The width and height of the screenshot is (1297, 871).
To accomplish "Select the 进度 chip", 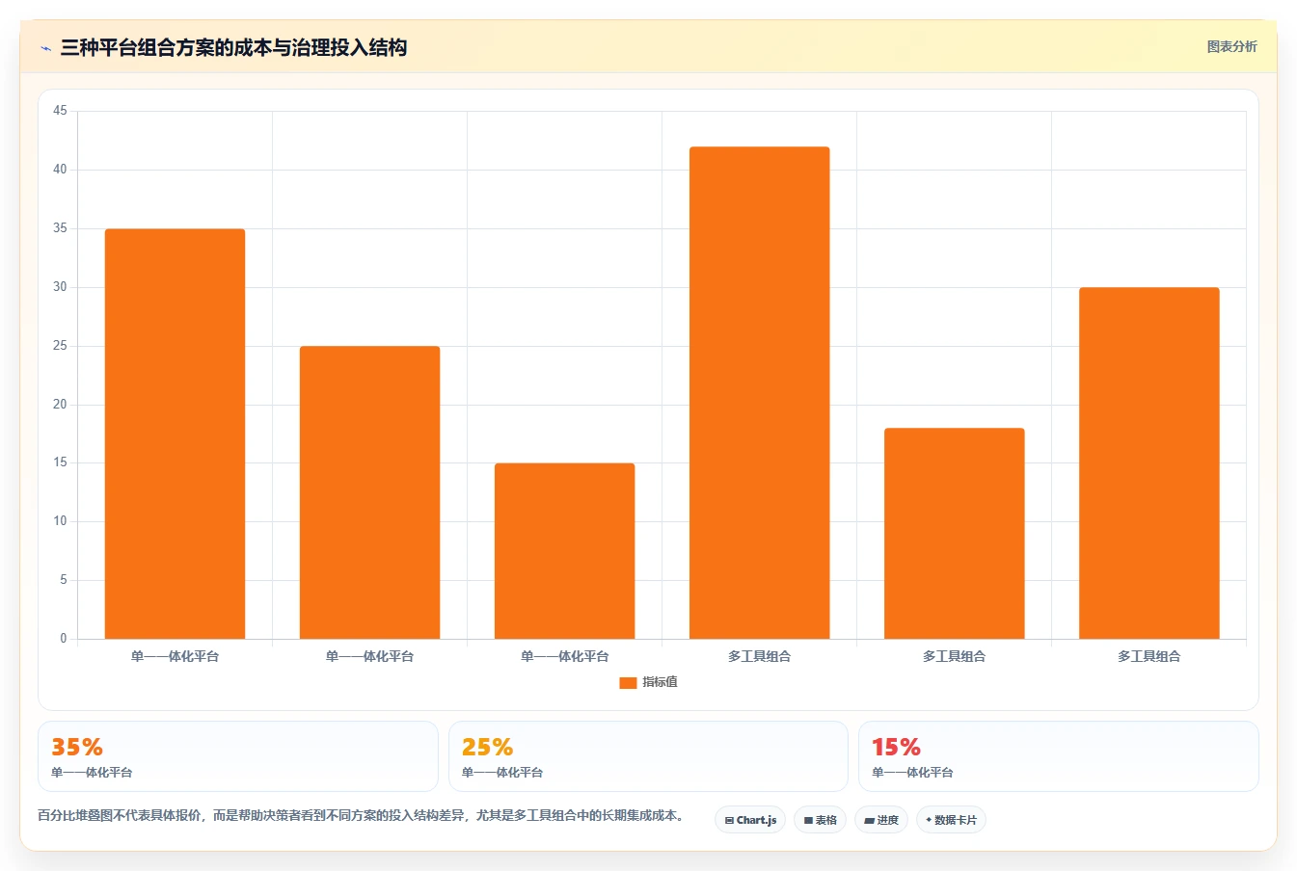I will [x=881, y=820].
